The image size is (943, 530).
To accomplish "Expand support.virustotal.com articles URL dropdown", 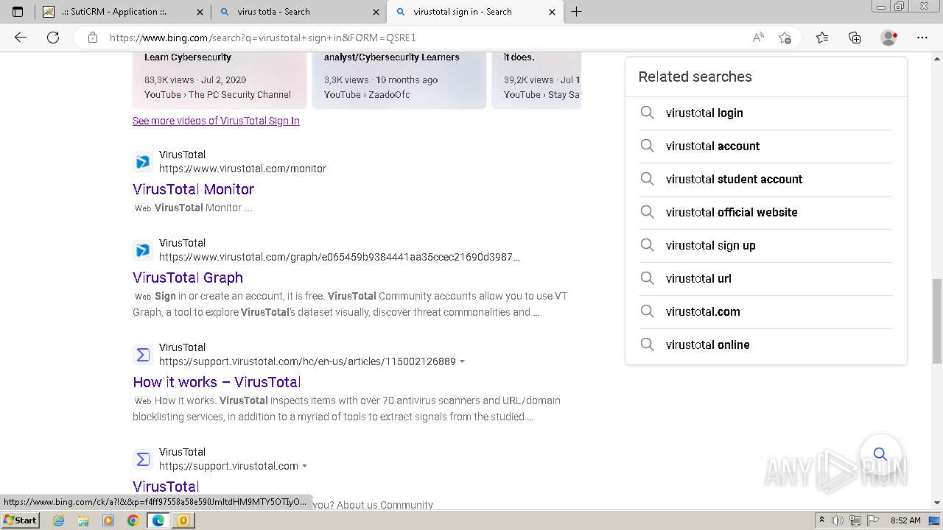I will (x=463, y=361).
